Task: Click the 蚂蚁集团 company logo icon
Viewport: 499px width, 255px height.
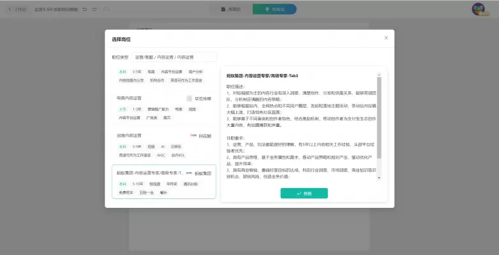Action: (189, 173)
